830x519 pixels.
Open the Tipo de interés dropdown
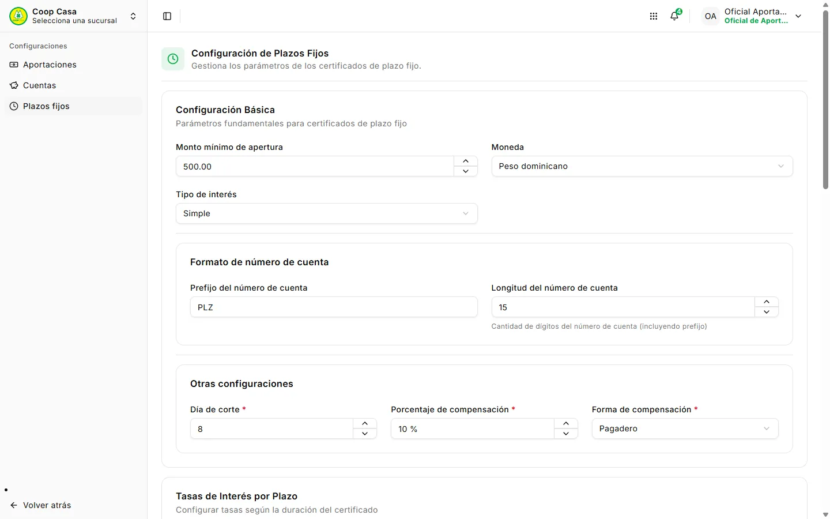[x=327, y=213]
